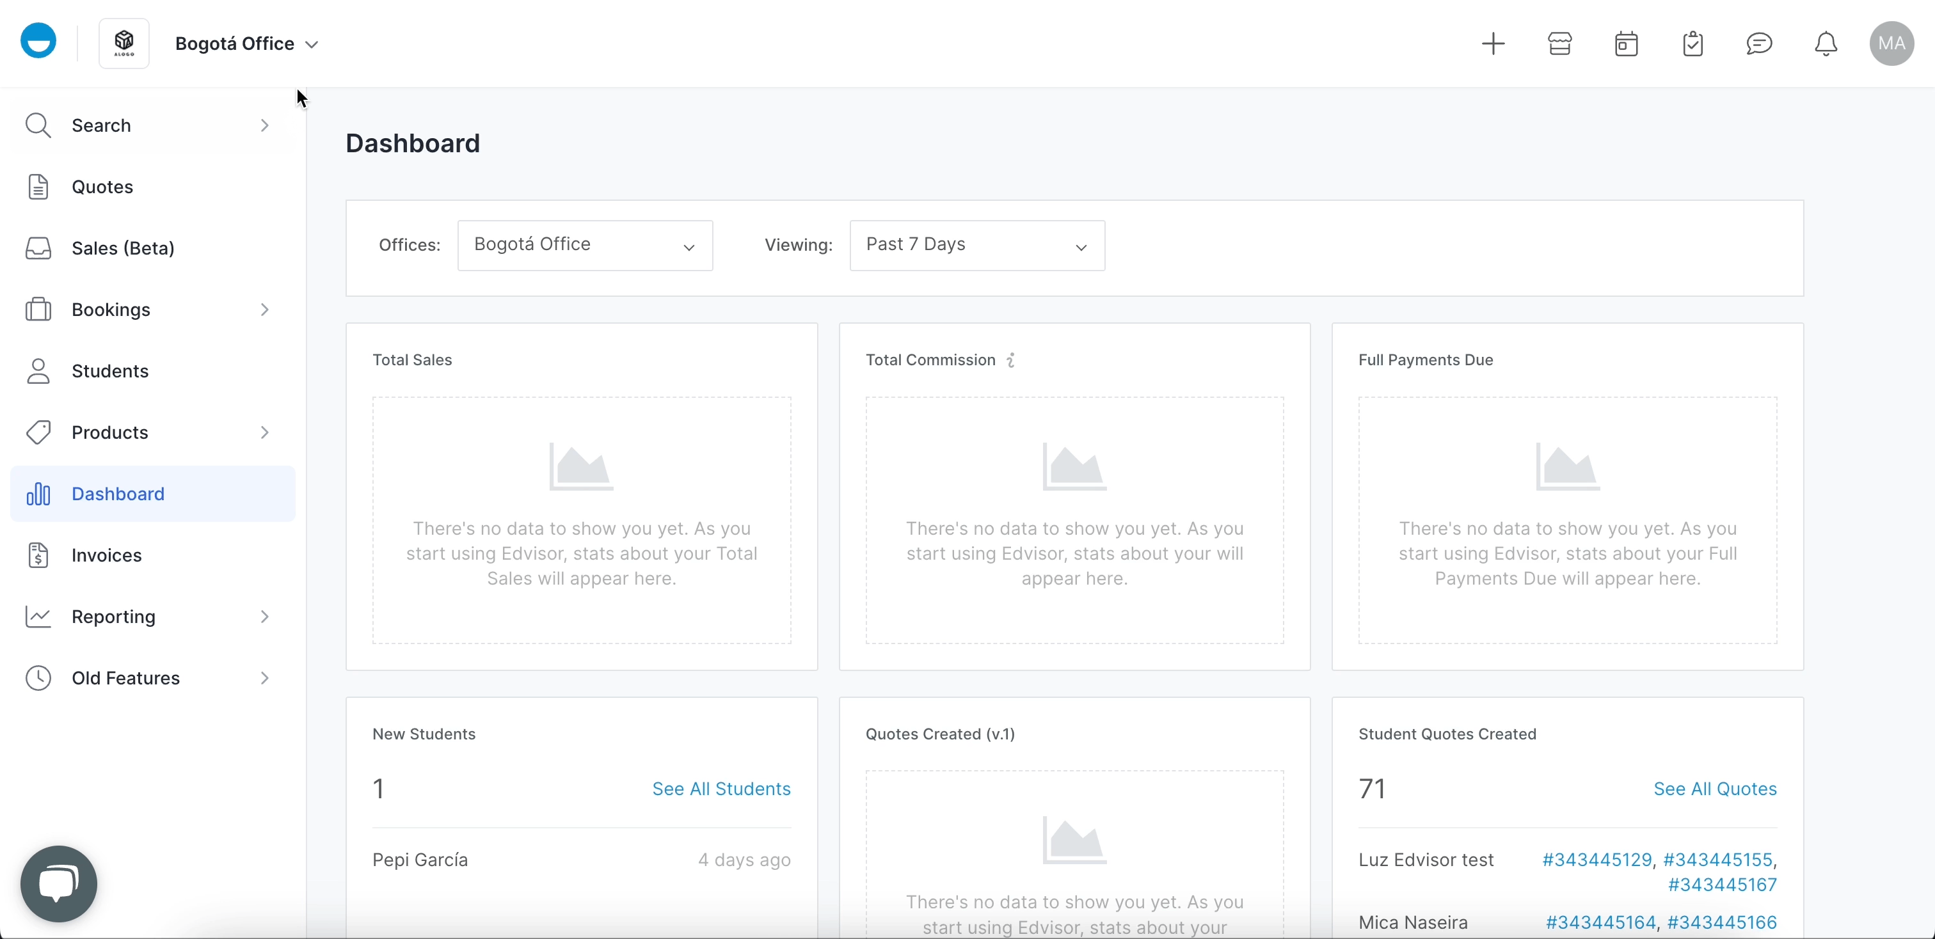The image size is (1935, 939).
Task: Open the Offices dropdown
Action: (x=584, y=246)
